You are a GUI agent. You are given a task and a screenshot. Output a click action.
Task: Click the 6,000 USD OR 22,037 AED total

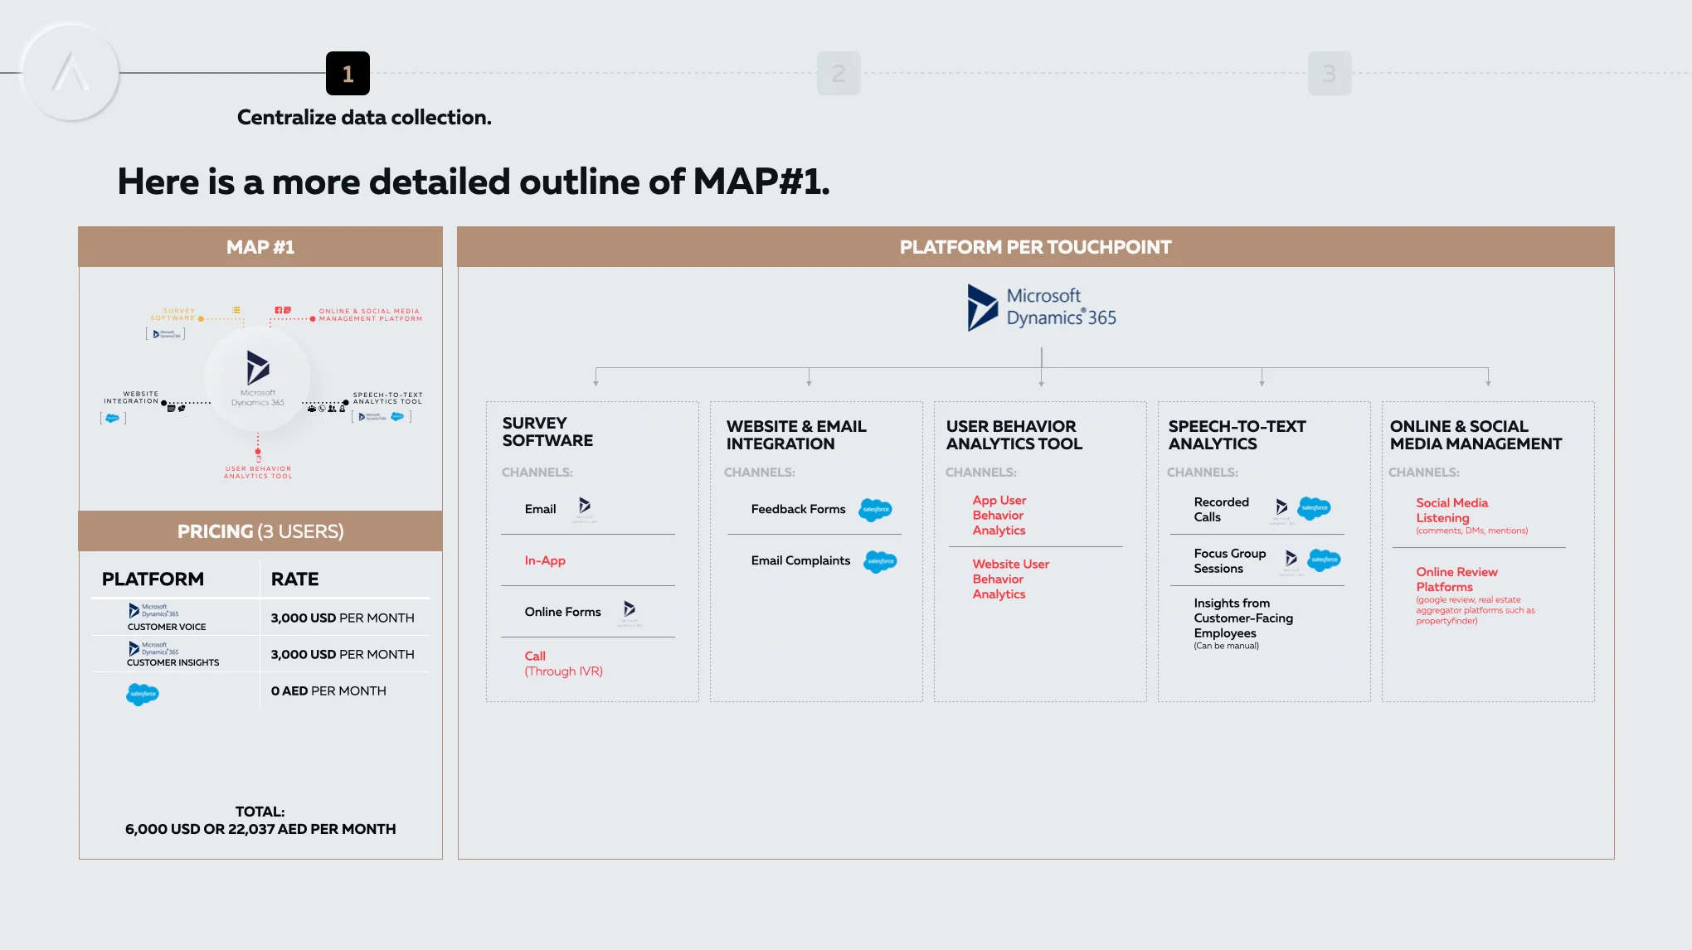[x=260, y=829]
